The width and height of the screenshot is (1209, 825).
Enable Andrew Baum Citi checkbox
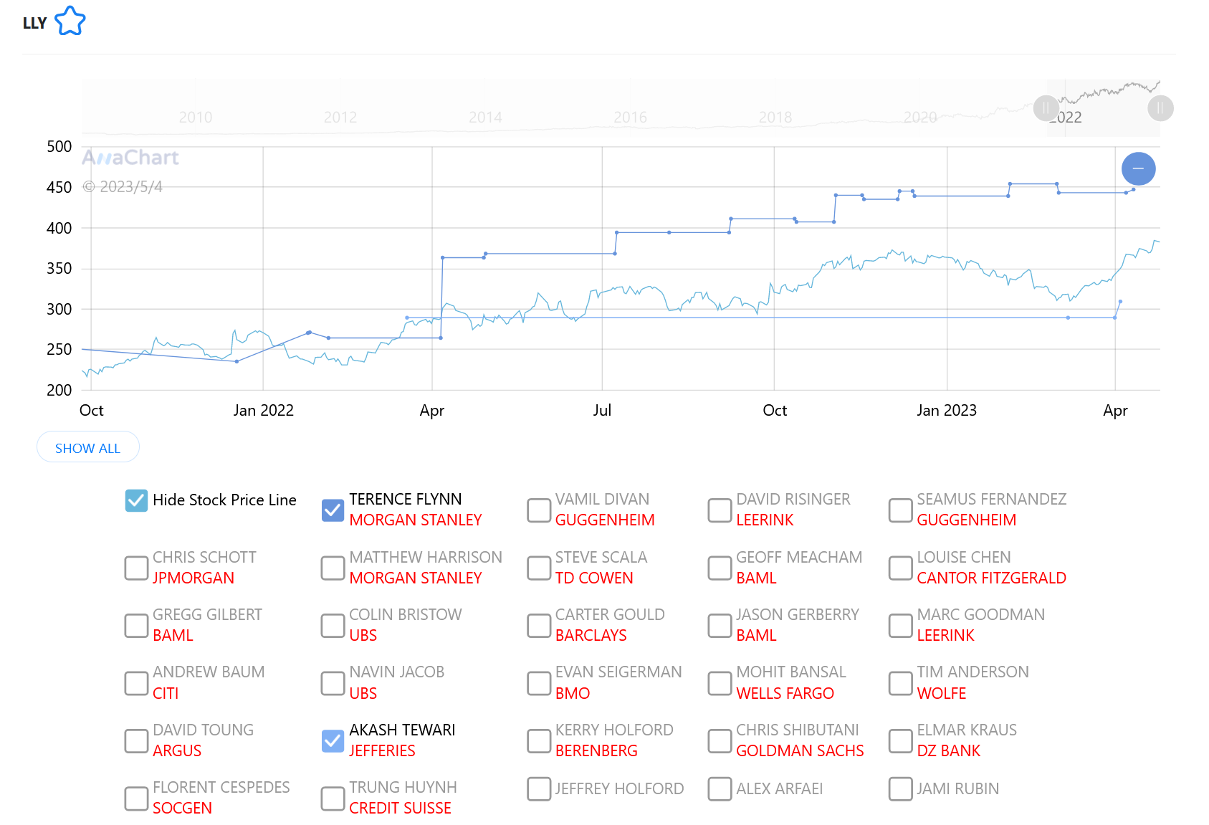136,683
